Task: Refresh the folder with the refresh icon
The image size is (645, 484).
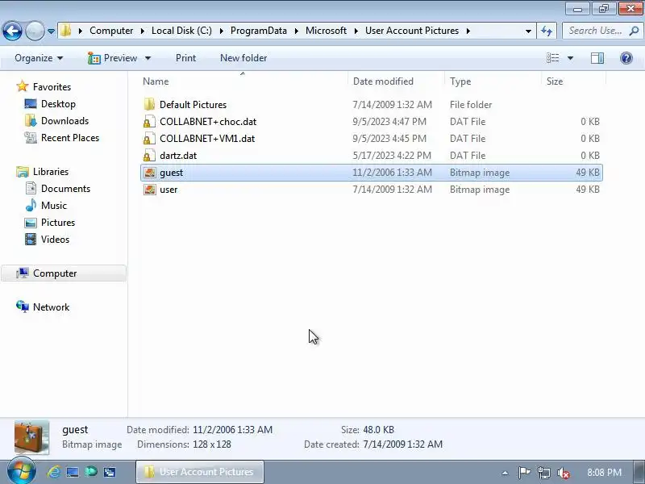Action: 547,31
